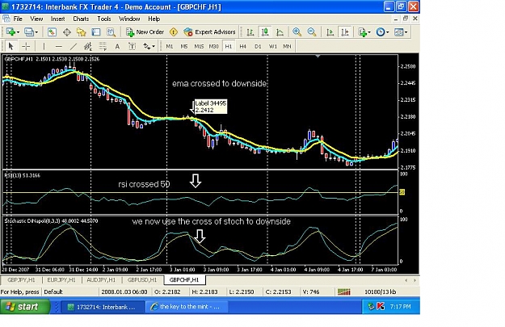505x327 pixels.
Task: Expand the Indicators dropdown arrow
Action: tap(369, 32)
